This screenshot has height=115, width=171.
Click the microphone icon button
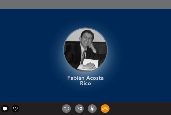tap(92, 108)
